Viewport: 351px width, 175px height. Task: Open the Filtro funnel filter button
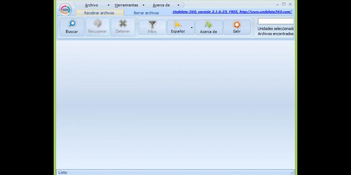pyautogui.click(x=152, y=27)
